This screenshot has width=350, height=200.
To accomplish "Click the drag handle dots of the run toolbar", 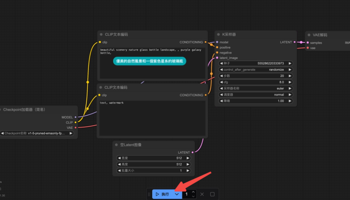I will (149, 194).
